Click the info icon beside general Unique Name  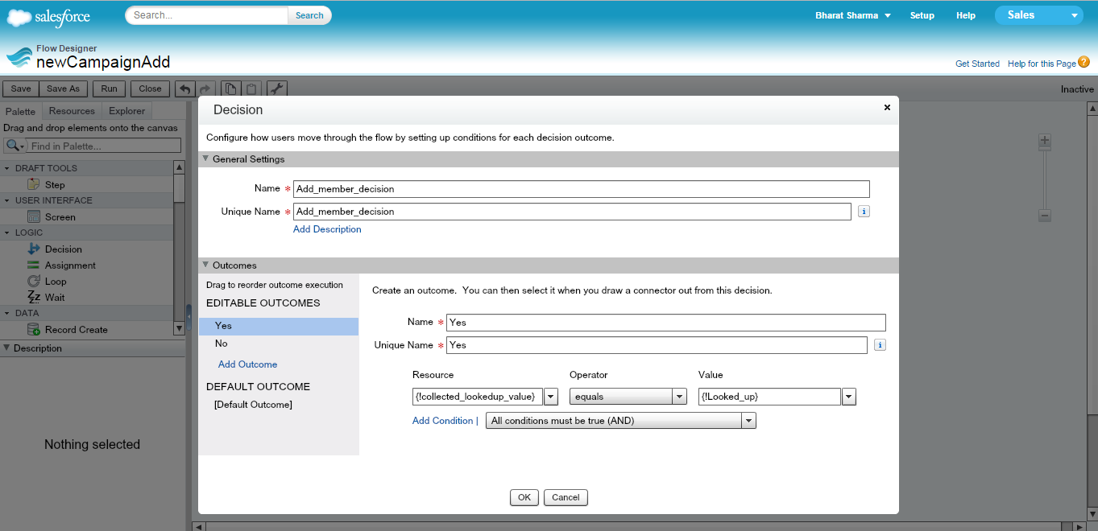click(864, 212)
